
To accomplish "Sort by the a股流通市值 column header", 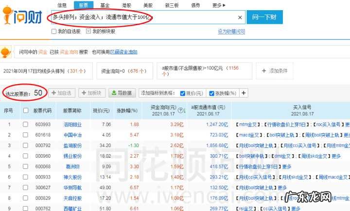I will point(208,110).
